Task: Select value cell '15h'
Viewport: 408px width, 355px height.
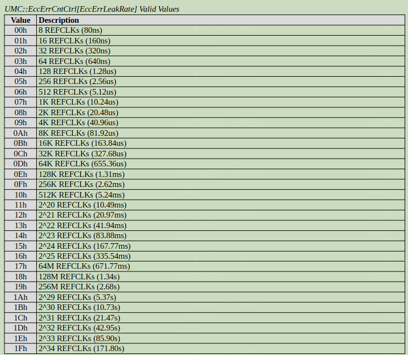Action: pyautogui.click(x=21, y=246)
